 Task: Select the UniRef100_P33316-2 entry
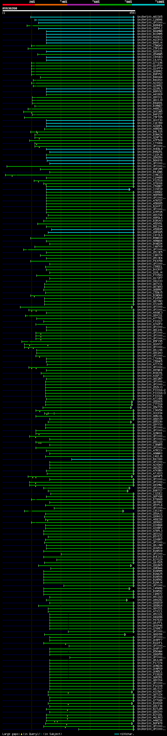tap(152, 390)
